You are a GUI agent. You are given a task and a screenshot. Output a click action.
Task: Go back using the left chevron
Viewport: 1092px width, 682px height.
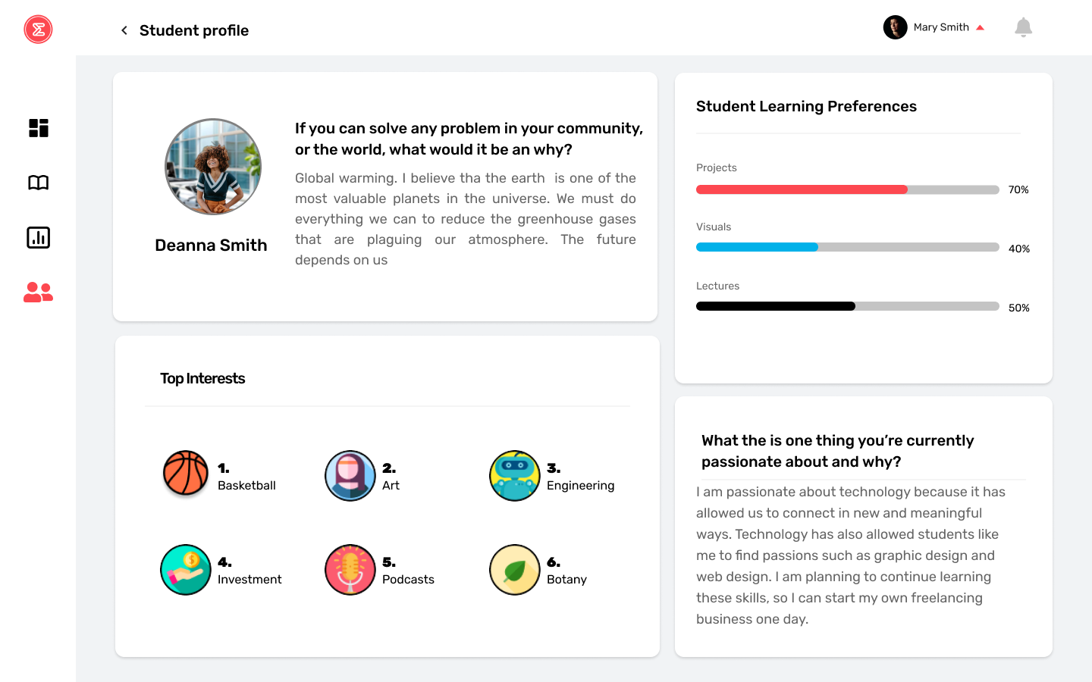[124, 30]
